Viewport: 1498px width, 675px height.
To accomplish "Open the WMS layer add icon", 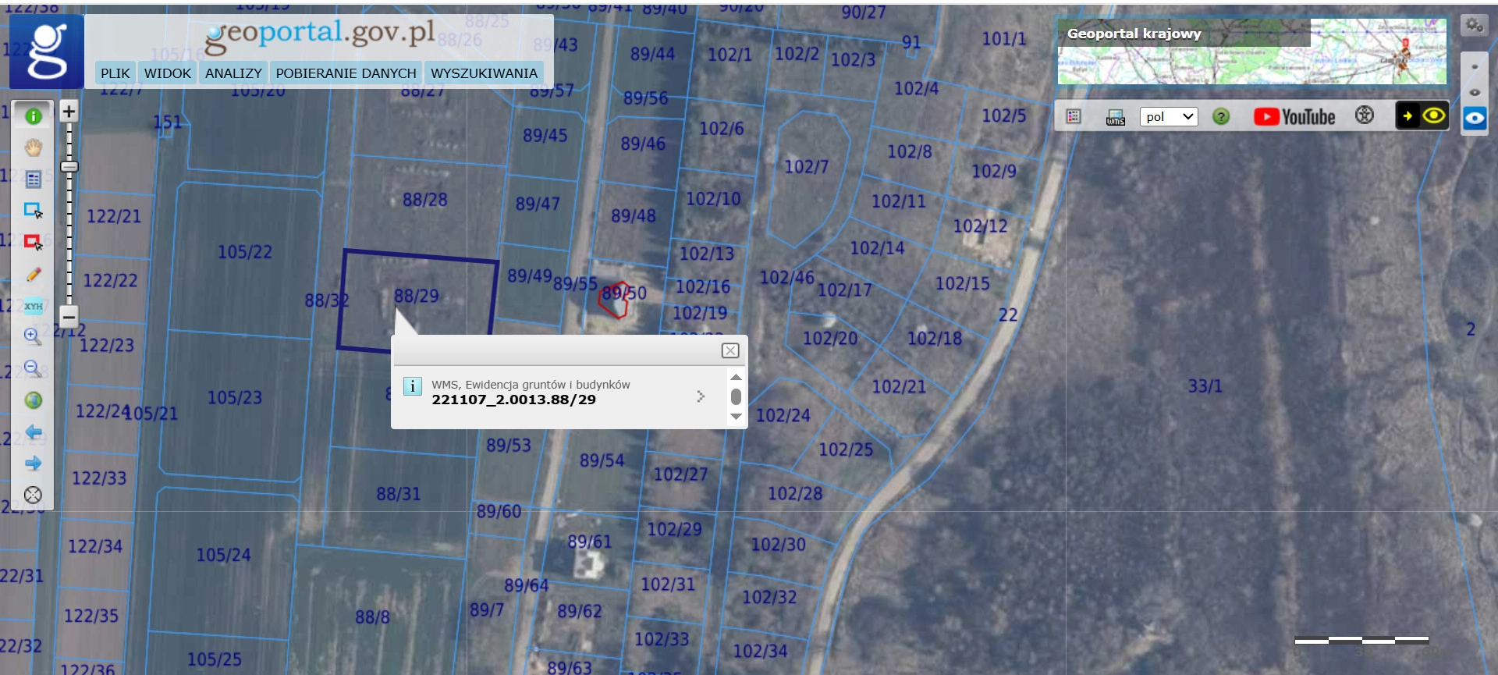I will coord(1116,117).
